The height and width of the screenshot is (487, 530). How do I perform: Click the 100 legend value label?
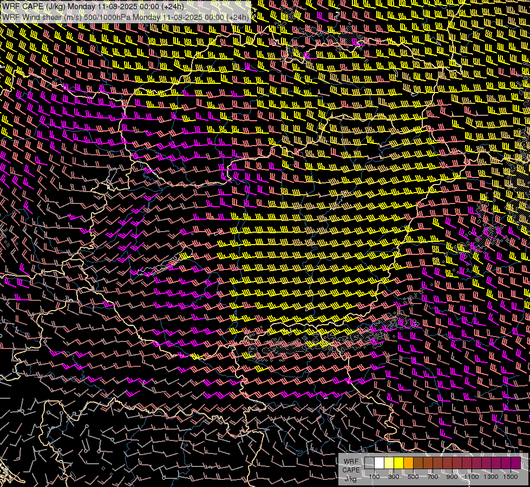(x=374, y=477)
